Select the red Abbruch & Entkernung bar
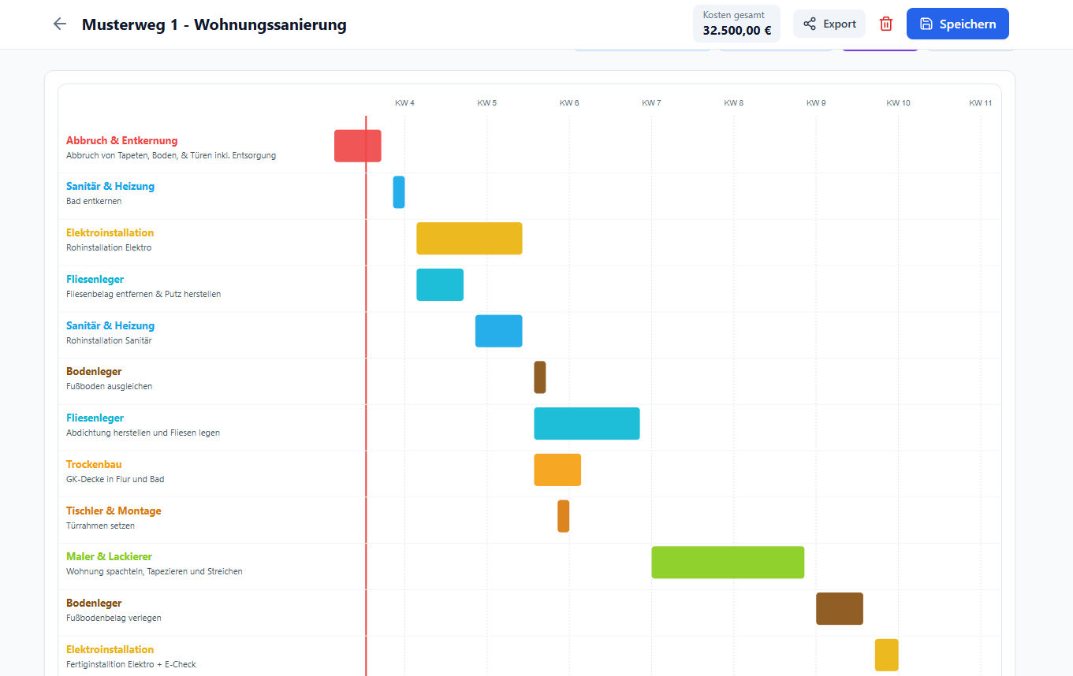1073x676 pixels. point(358,146)
